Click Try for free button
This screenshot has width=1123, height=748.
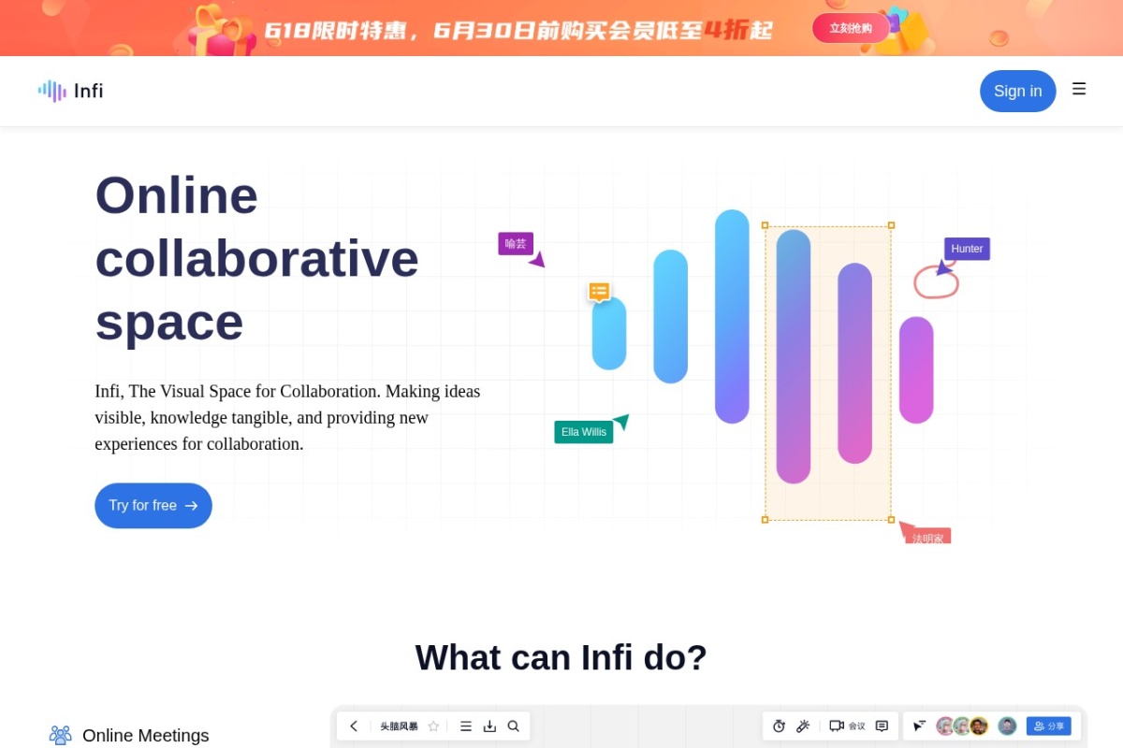point(153,506)
